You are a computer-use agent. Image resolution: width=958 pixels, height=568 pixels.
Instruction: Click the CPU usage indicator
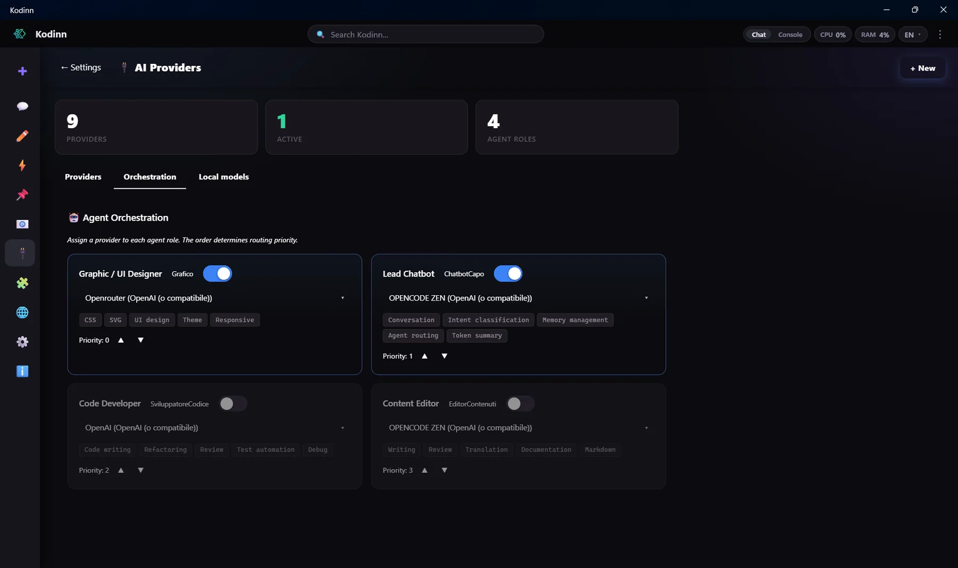coord(833,35)
